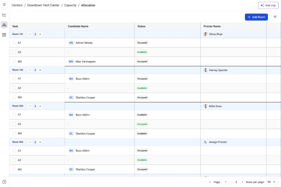Click Assign Proctor for Room 304

coord(218,142)
